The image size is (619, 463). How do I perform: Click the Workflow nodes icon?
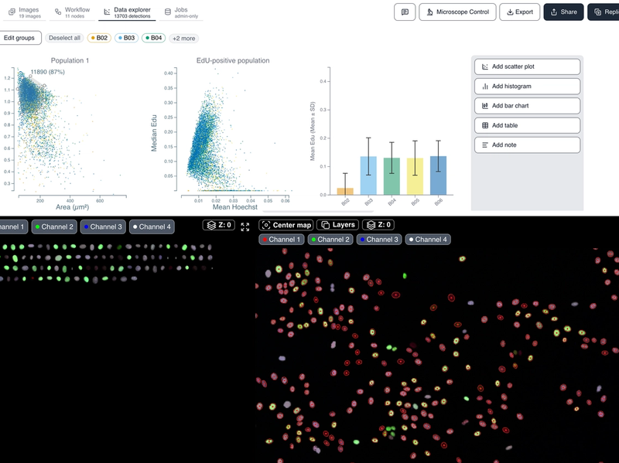pyautogui.click(x=58, y=12)
